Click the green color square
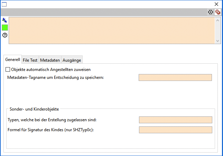This screenshot has height=156, width=223. pos(5,28)
